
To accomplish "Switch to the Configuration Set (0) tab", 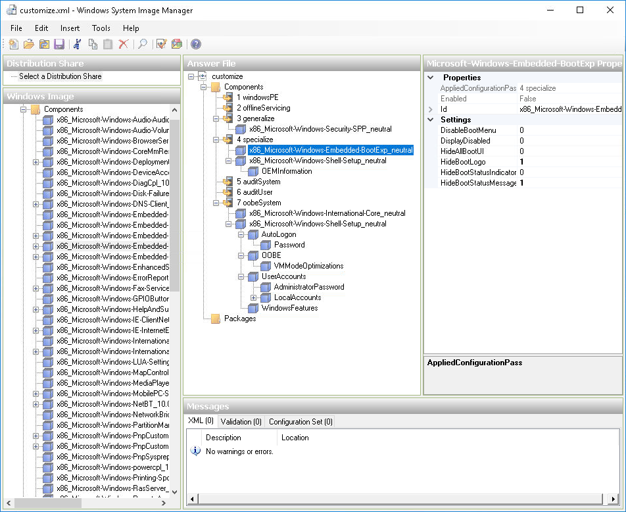I will tap(301, 422).
